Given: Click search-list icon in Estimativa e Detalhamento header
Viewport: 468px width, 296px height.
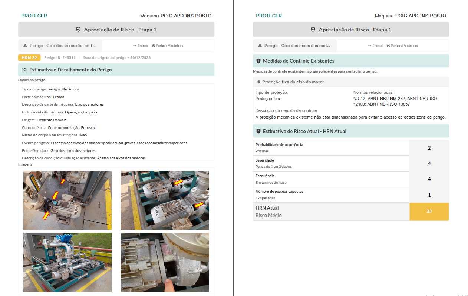Looking at the screenshot, I should (x=24, y=70).
